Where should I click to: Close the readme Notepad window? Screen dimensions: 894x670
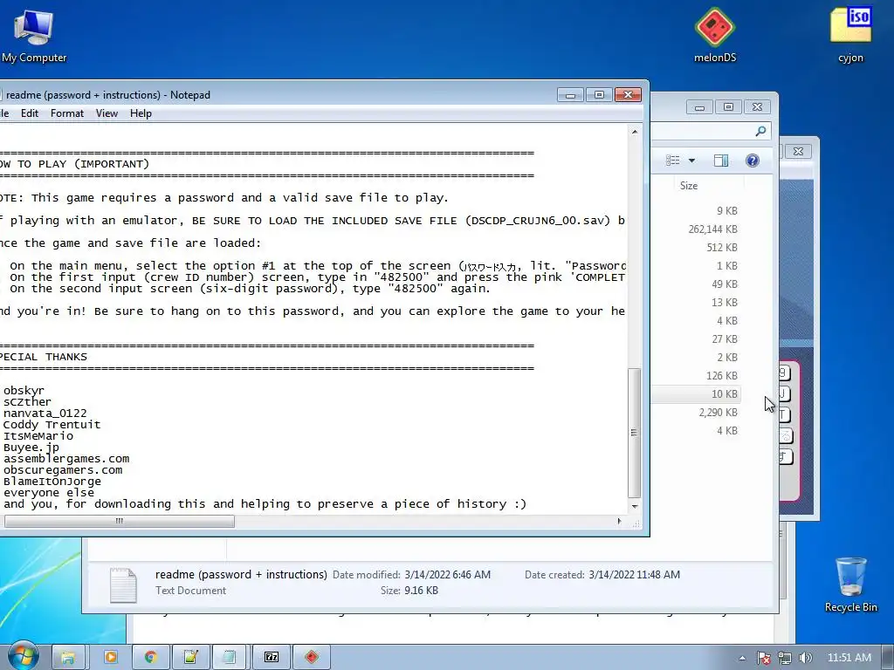(x=628, y=94)
